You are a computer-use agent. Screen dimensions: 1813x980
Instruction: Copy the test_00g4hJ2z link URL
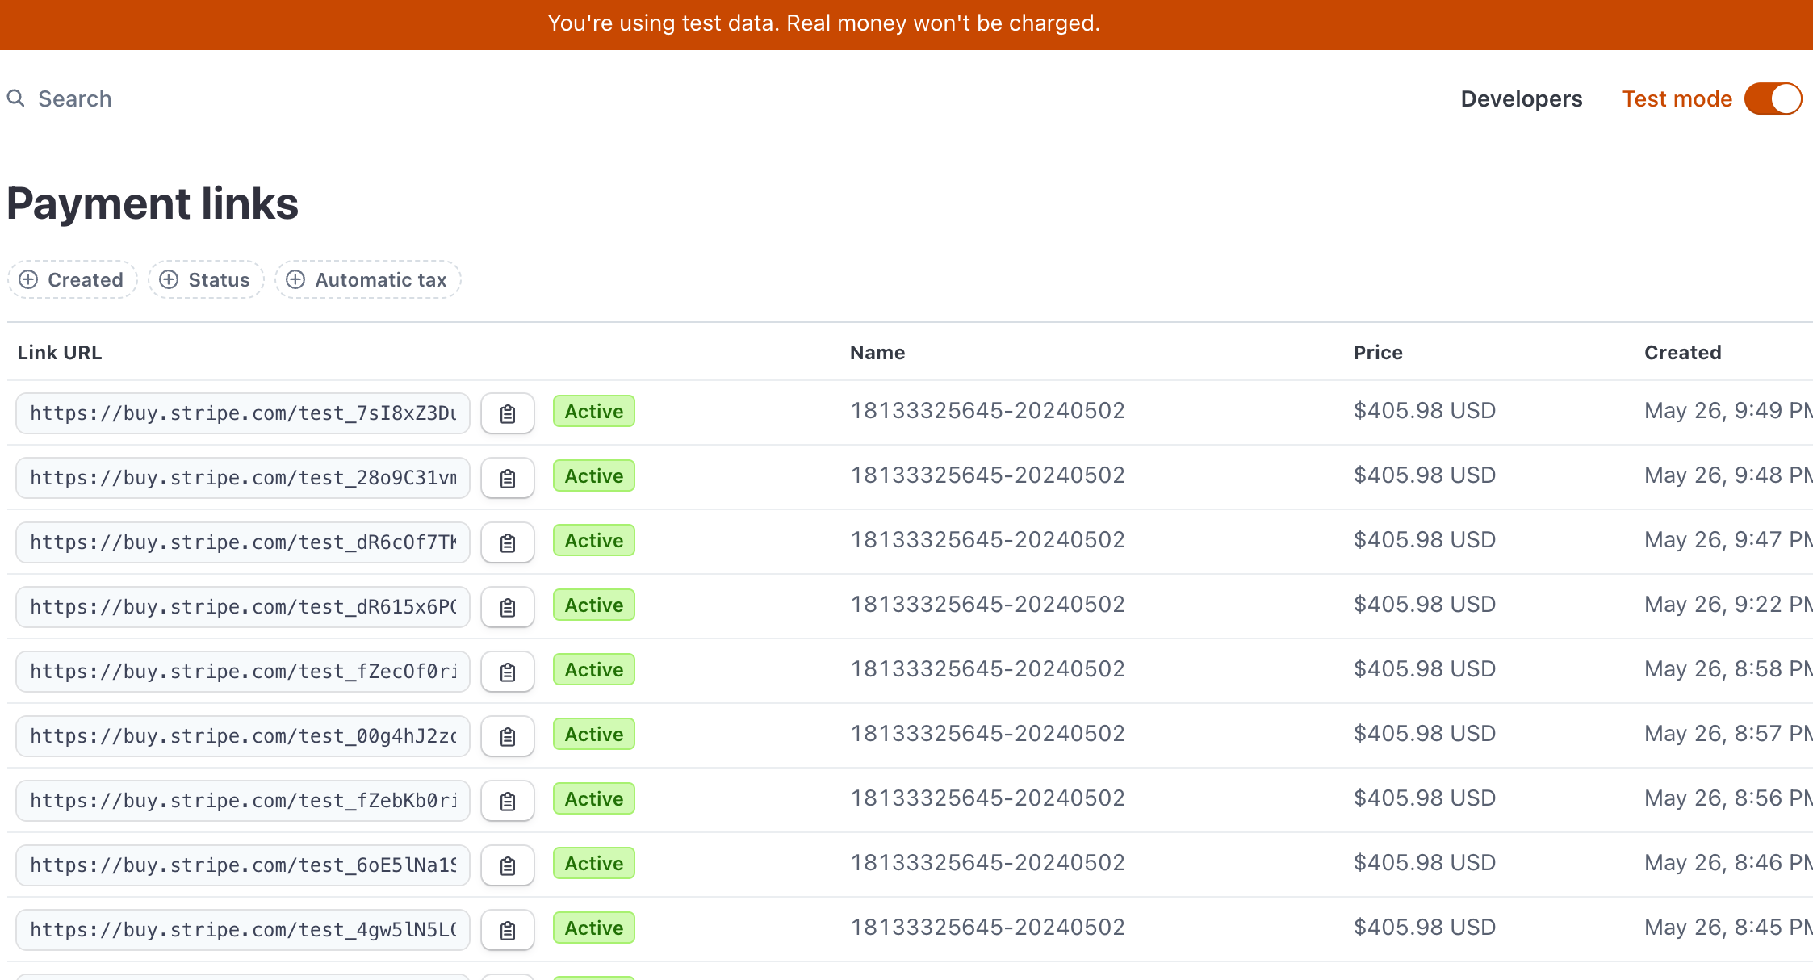point(507,736)
